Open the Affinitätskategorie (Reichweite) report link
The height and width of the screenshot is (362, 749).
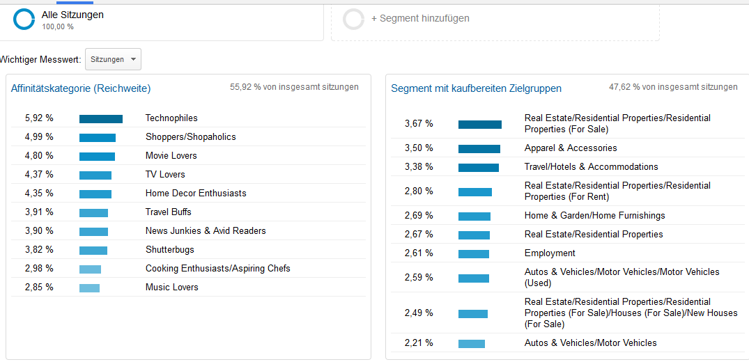click(x=81, y=88)
